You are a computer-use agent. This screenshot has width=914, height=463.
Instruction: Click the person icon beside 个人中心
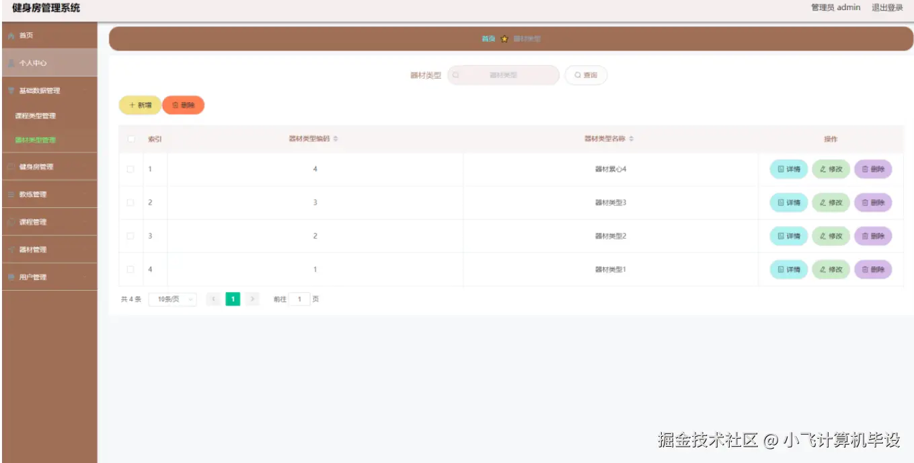[11, 63]
